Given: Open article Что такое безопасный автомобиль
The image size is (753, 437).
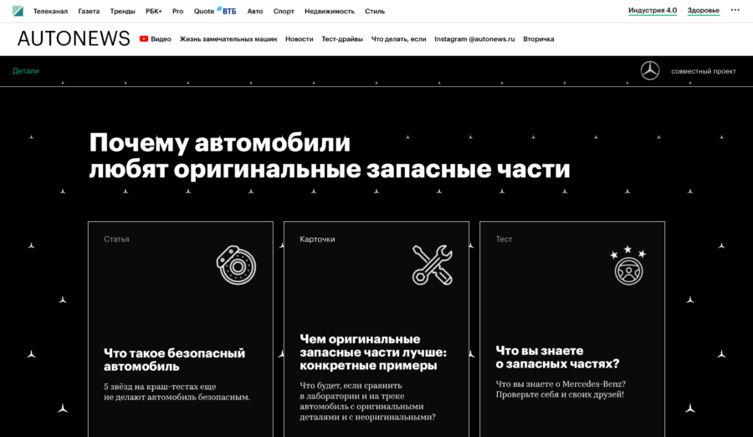Looking at the screenshot, I should click(174, 359).
